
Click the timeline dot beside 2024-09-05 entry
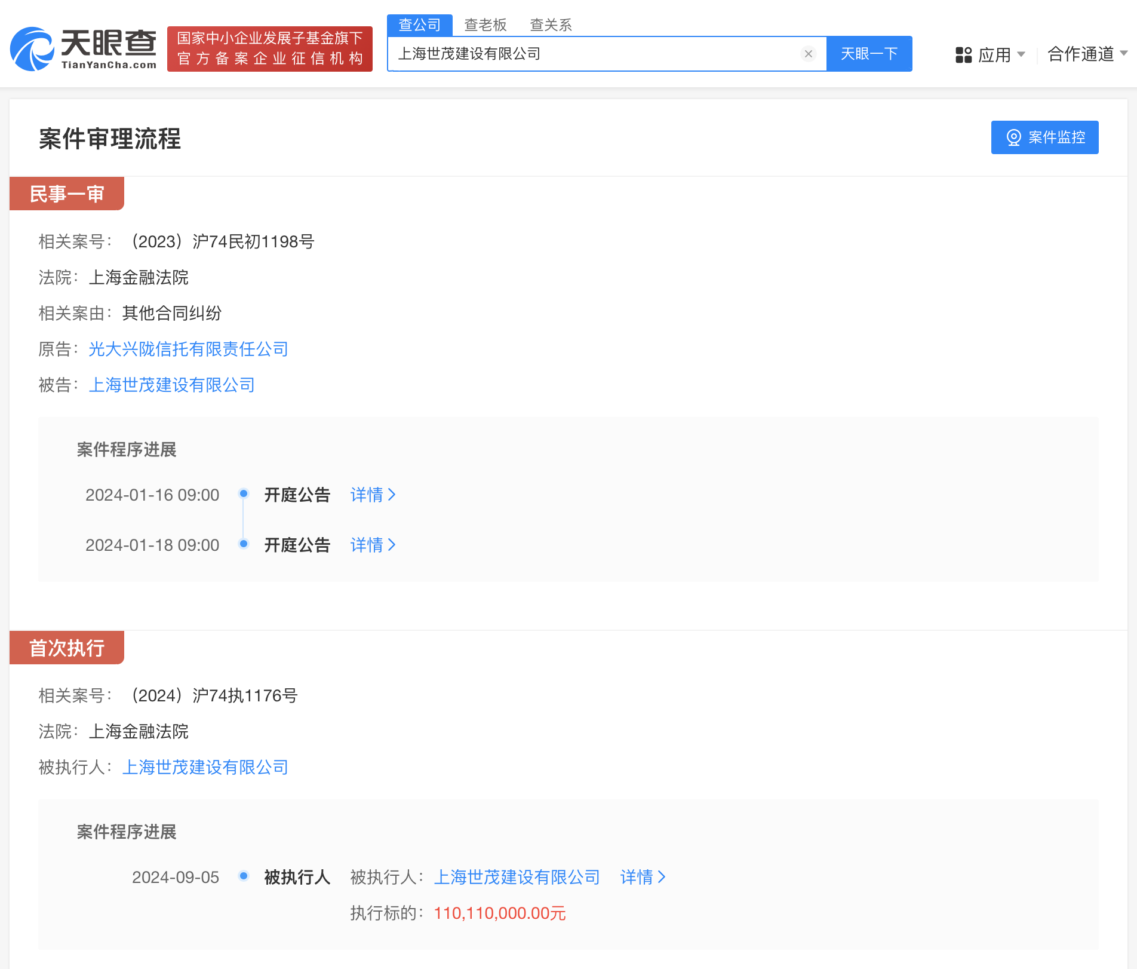[243, 877]
